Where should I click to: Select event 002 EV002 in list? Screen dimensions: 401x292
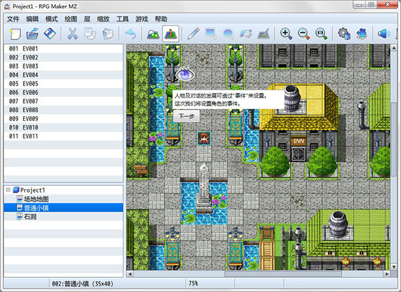tap(63, 57)
